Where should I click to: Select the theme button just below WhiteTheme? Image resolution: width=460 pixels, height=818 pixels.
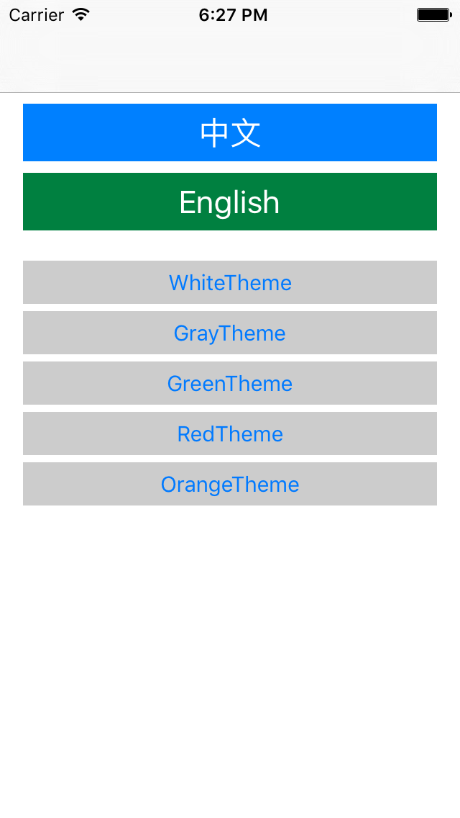(230, 333)
